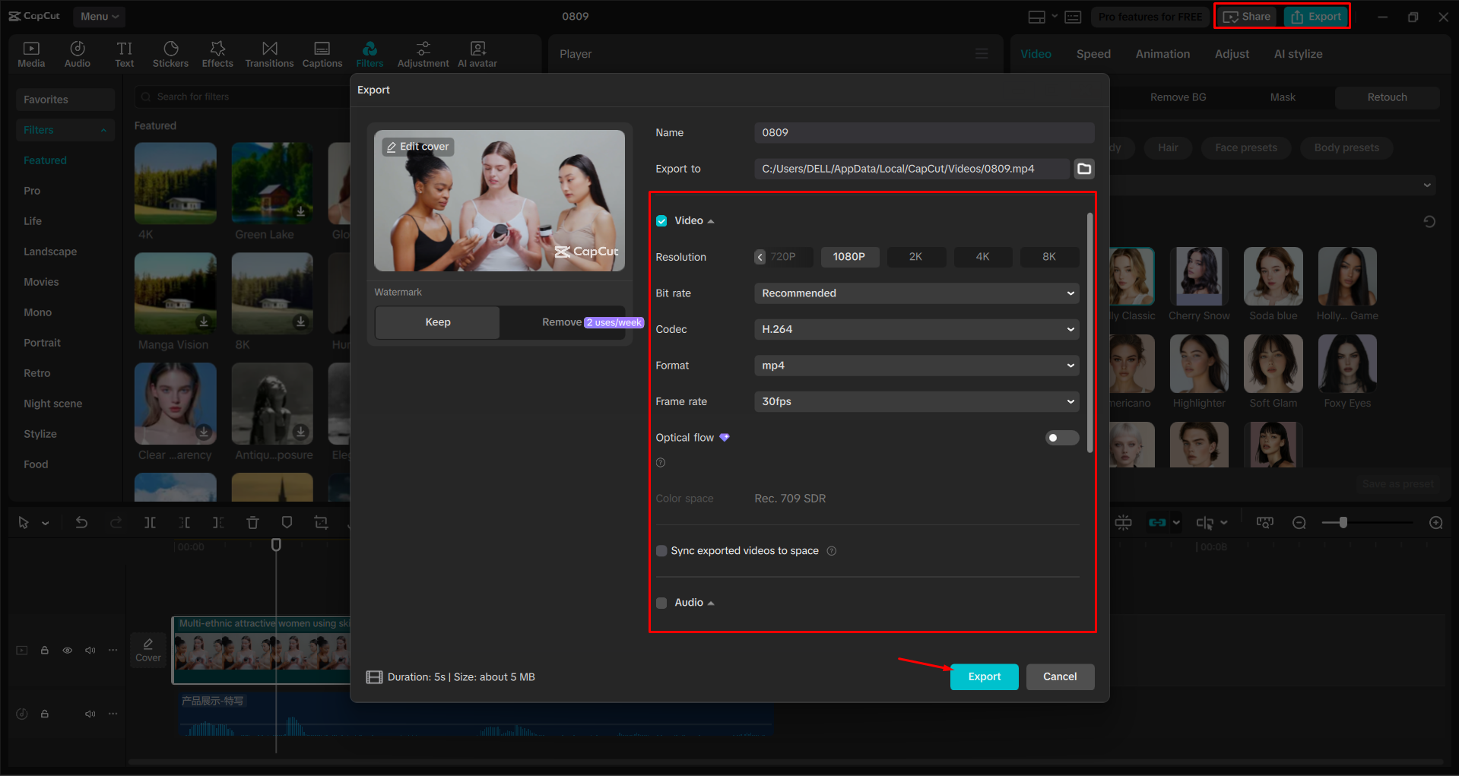
Task: Open the Codec dropdown
Action: coord(915,329)
